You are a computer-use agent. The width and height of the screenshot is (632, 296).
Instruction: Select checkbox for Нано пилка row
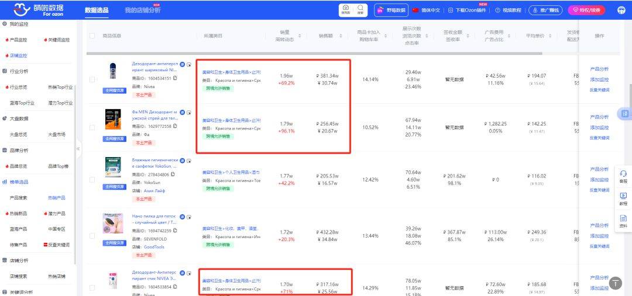(x=92, y=236)
